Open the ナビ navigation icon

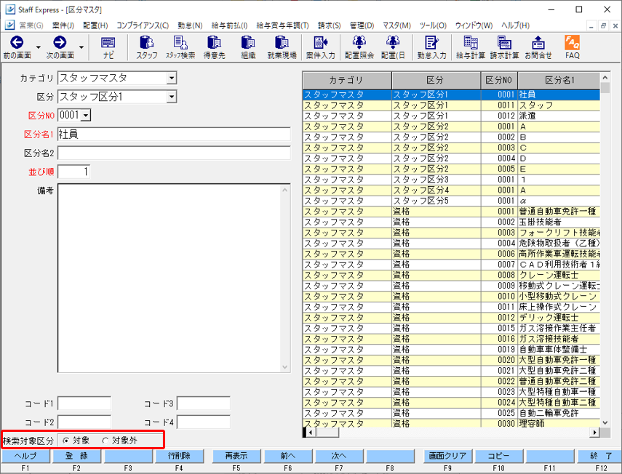(108, 47)
